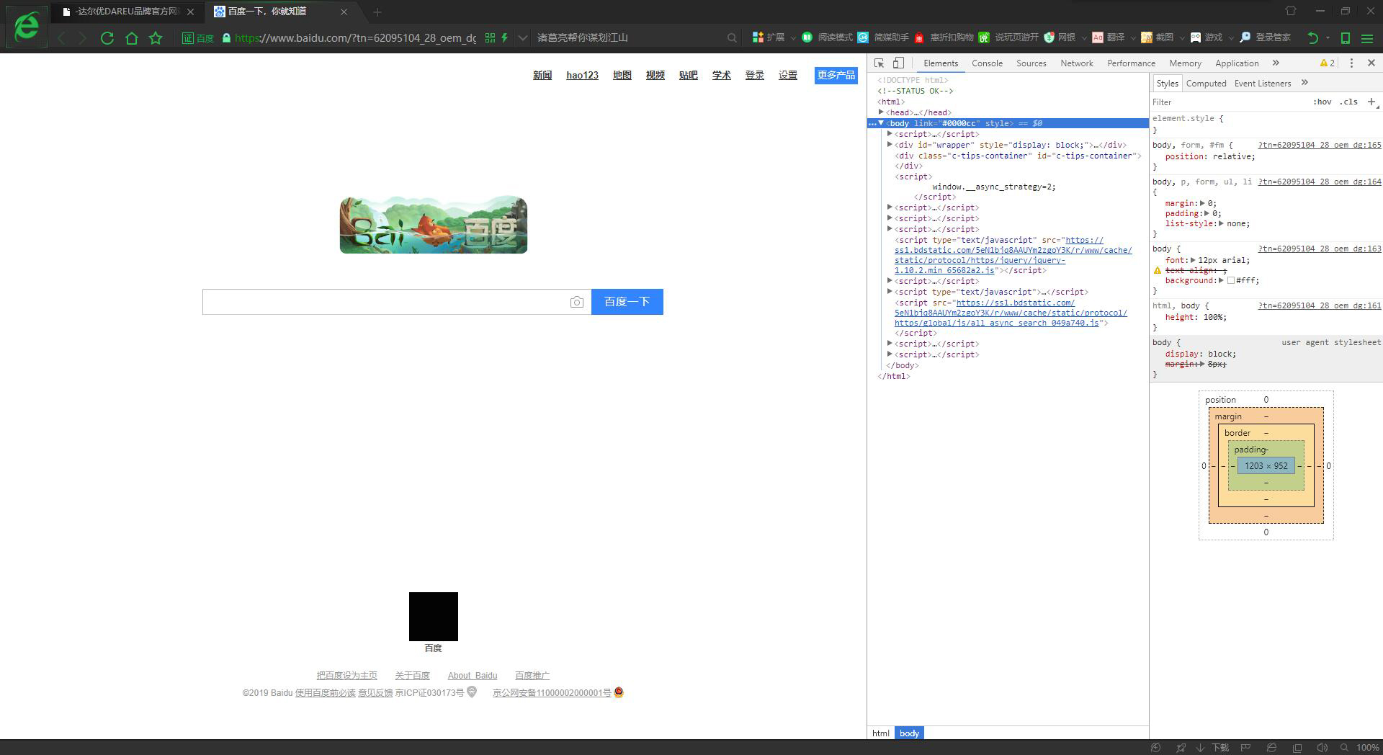Click the 更多产品 button

tap(836, 76)
